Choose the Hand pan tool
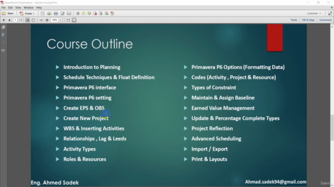This screenshot has height=187, width=334. (33, 20)
